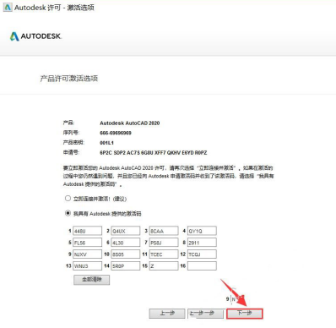Focus activation code field 12 containing TCQJ
The width and height of the screenshot is (336, 328).
coord(202,254)
